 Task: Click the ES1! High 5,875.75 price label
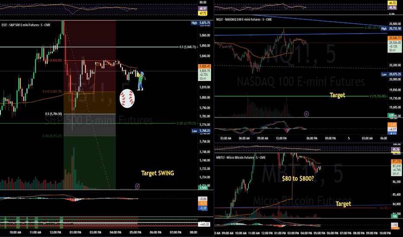(201, 23)
